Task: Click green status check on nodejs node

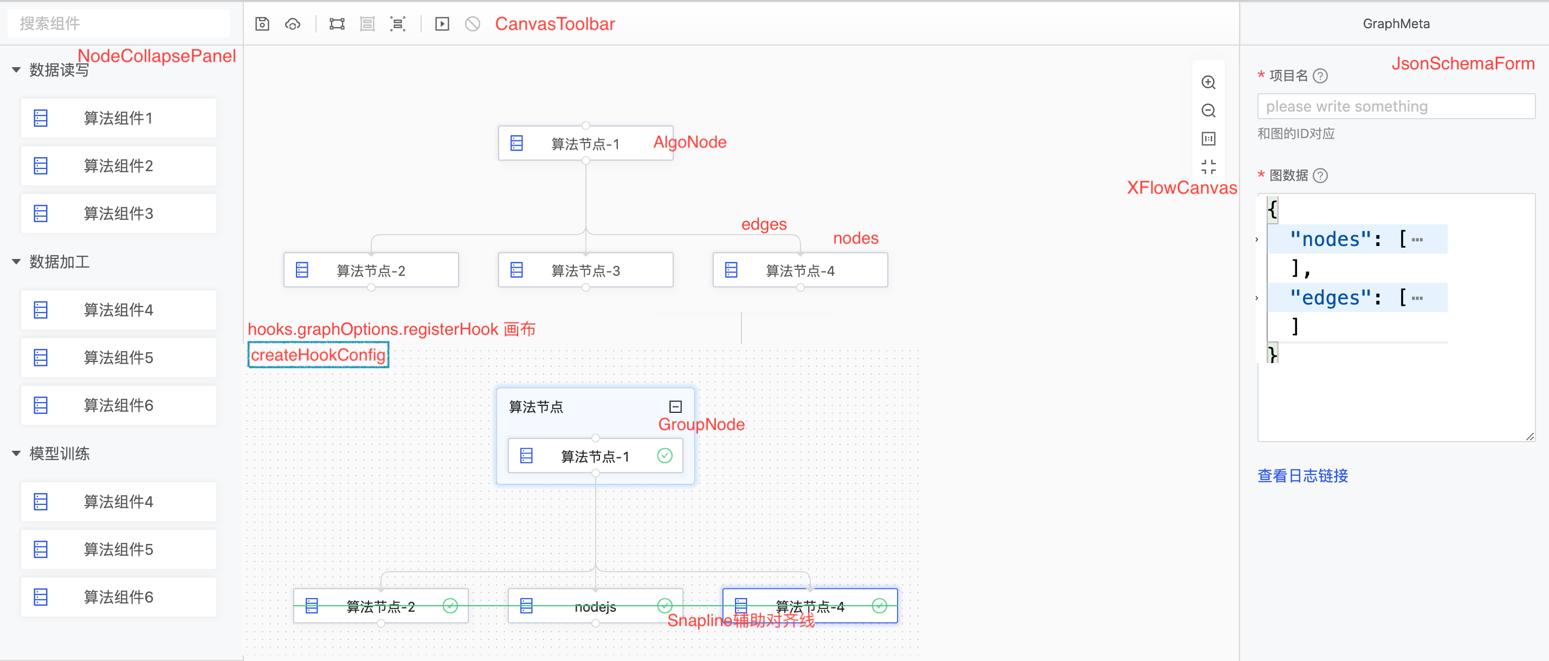Action: pyautogui.click(x=664, y=606)
